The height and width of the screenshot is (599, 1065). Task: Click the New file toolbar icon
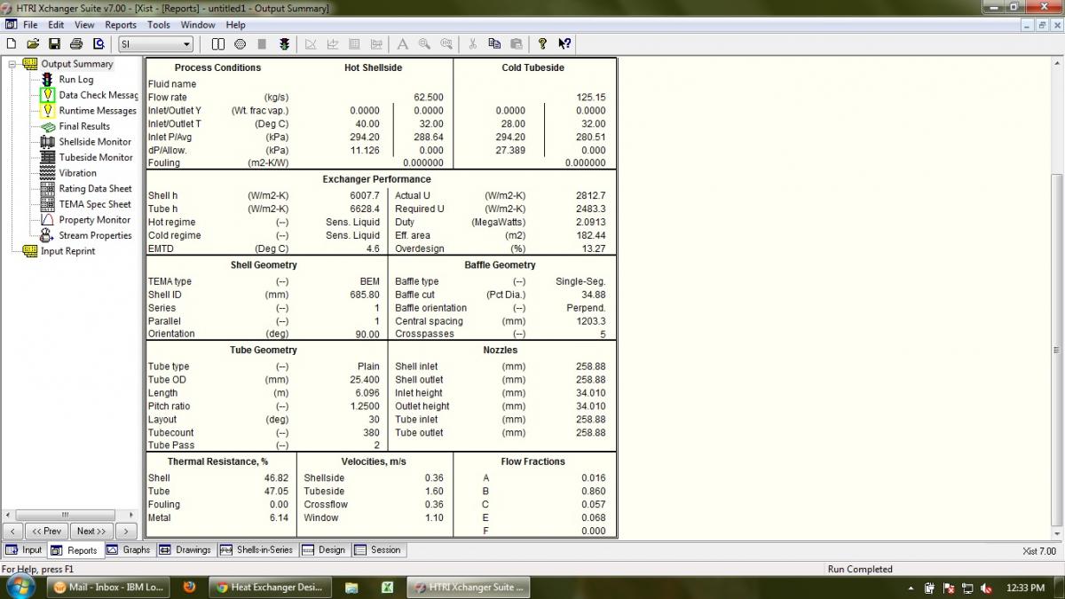coord(12,43)
